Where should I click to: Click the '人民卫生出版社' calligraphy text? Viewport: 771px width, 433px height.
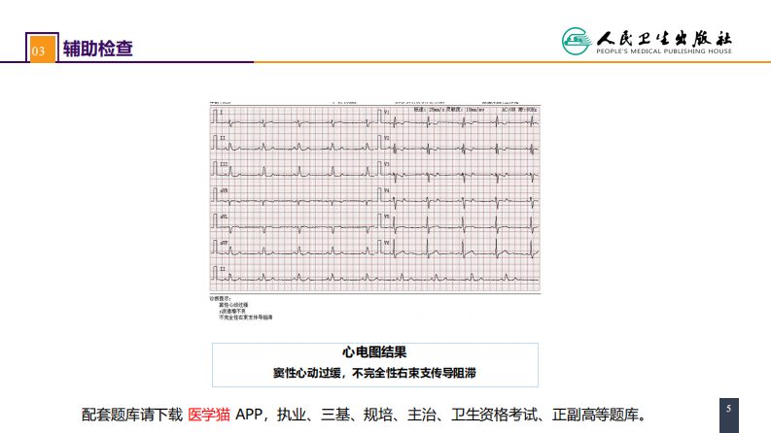click(664, 38)
